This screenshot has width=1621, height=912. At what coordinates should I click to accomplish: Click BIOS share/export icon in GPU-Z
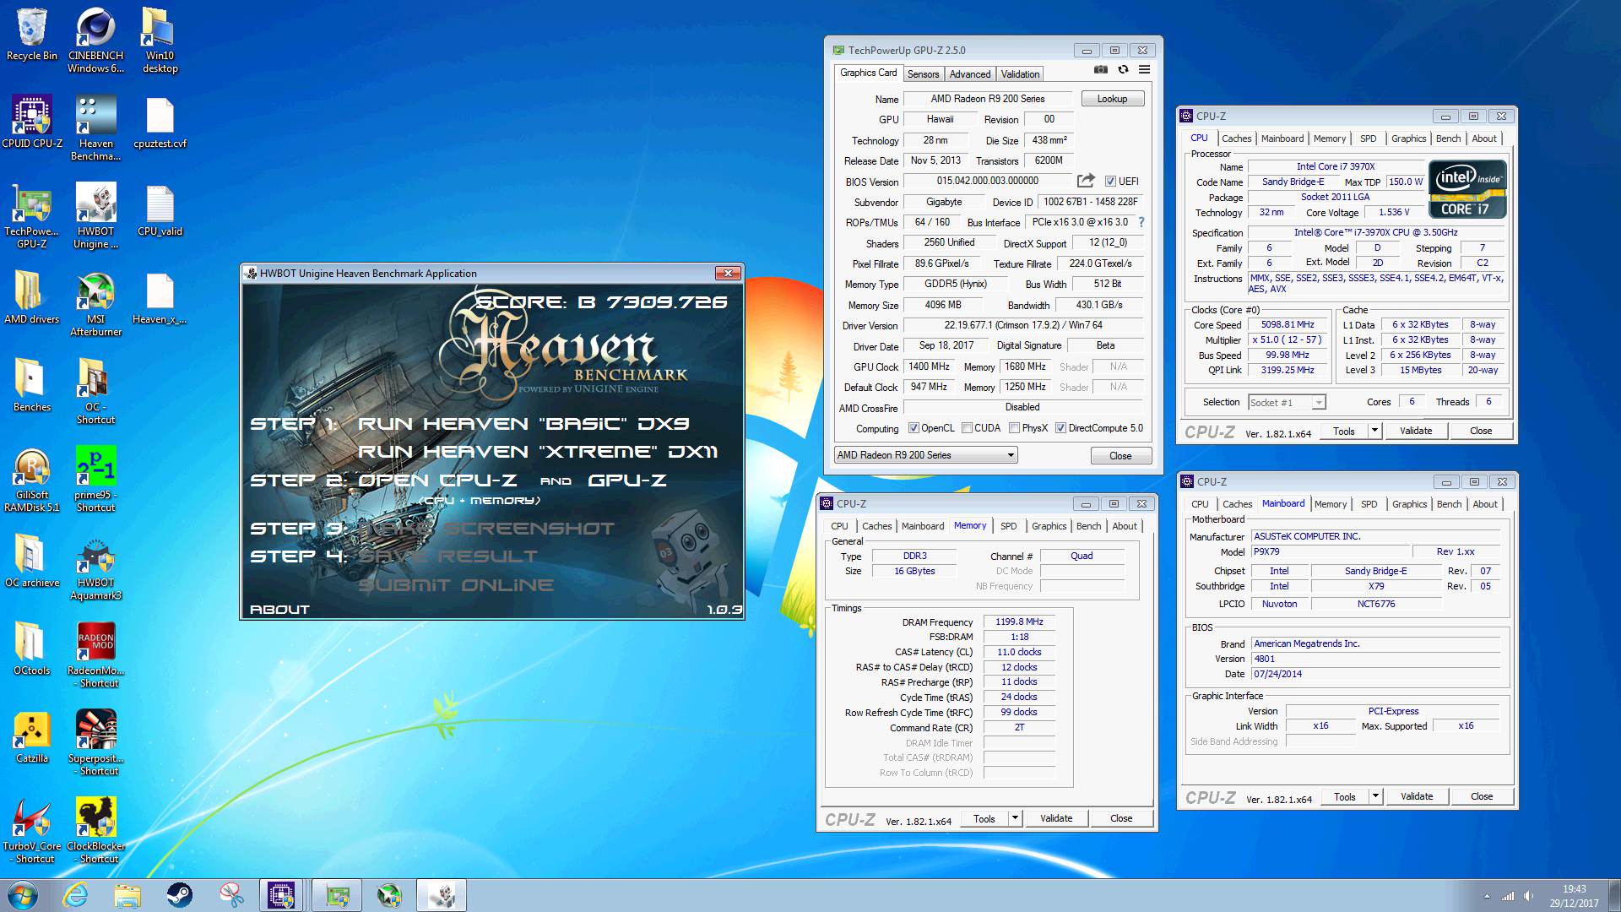[1086, 181]
